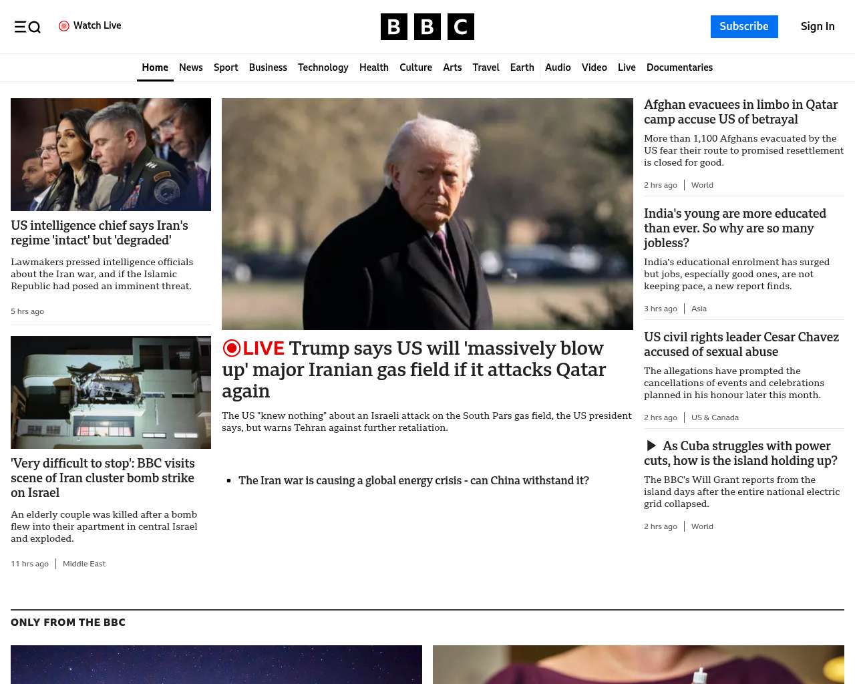Screen dimensions: 855x684
Task: Click the play icon beside Cuba story
Action: coord(651,446)
